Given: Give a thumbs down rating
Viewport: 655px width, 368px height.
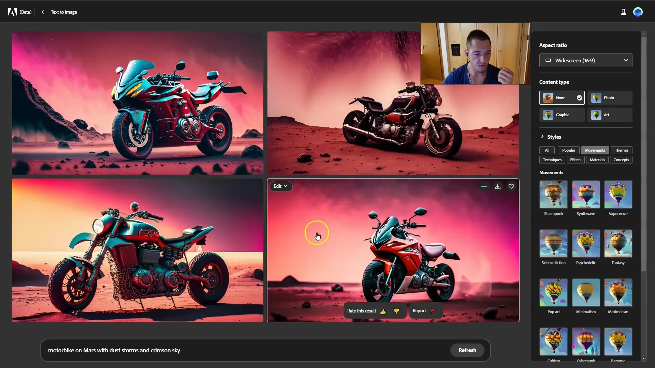Looking at the screenshot, I should (396, 311).
